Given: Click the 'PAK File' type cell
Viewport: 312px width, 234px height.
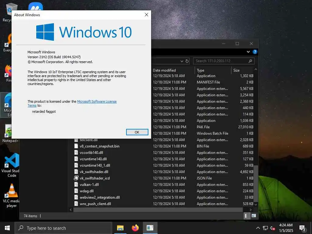Looking at the screenshot, I should [x=203, y=127].
